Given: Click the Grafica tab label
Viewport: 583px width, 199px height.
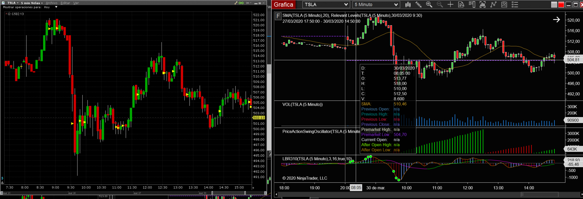Looking at the screenshot, I should pos(284,5).
